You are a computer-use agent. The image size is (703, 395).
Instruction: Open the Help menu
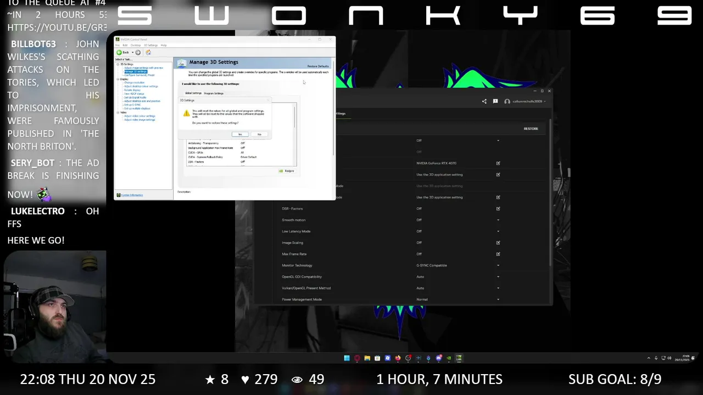click(x=164, y=45)
